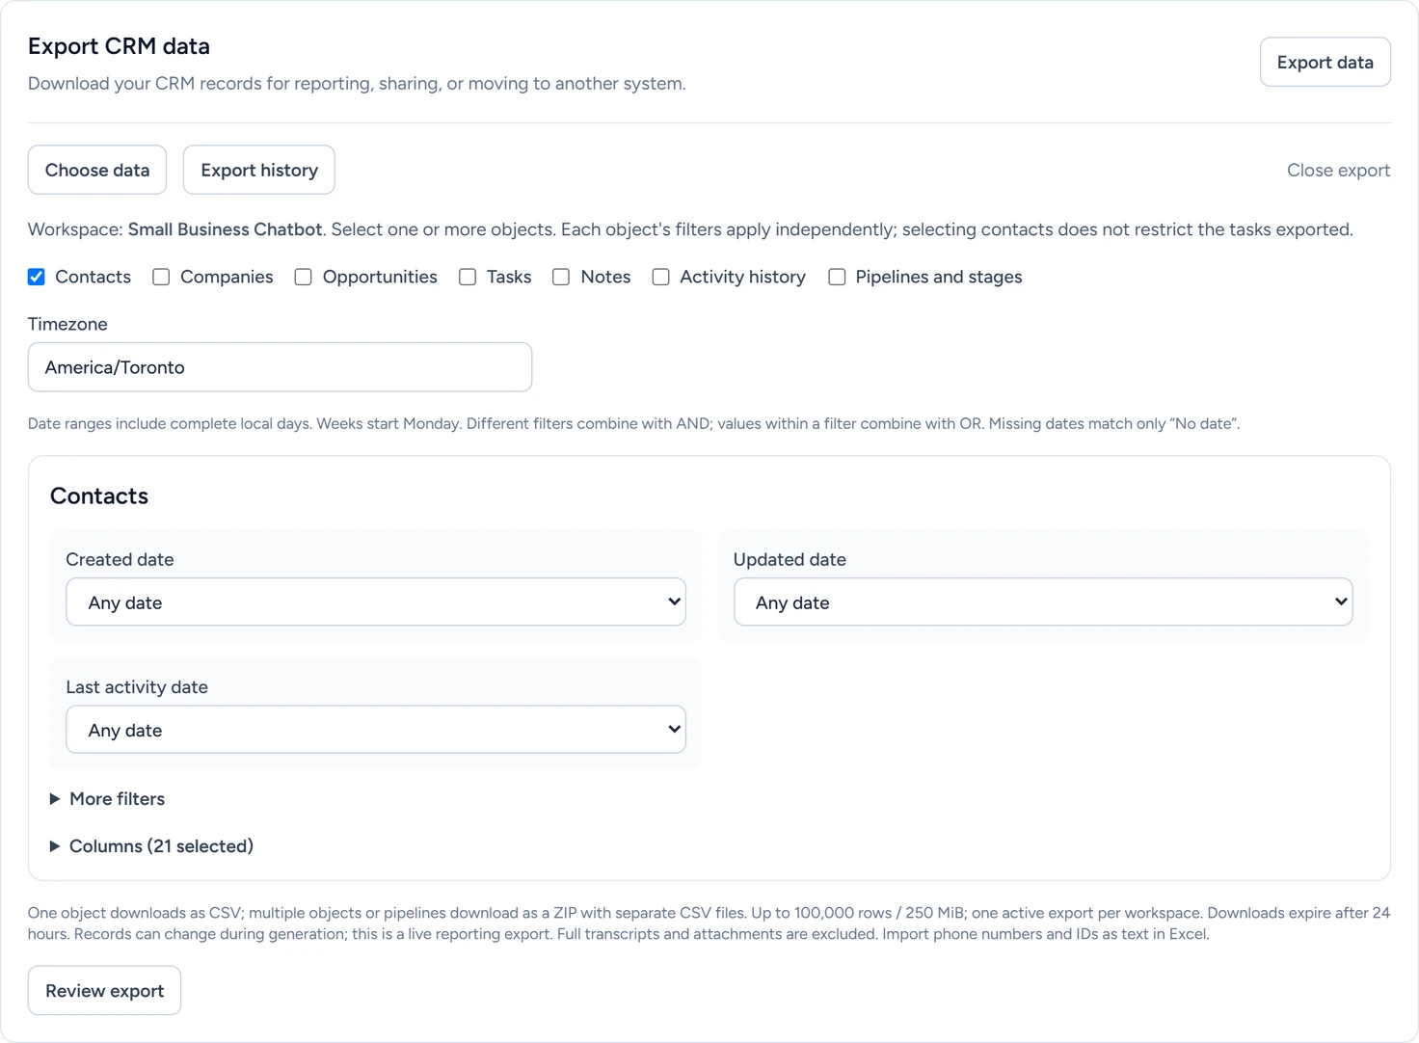Screen dimensions: 1419x1043
Task: Click the 'Download your CRM records' description
Action: (357, 84)
